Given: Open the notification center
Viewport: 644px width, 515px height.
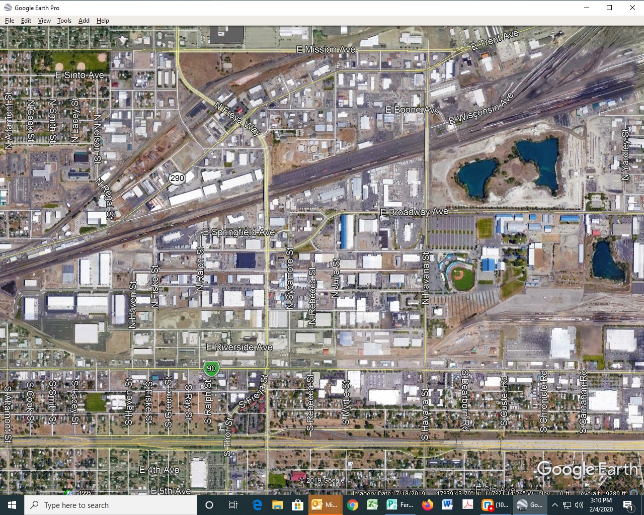Looking at the screenshot, I should pos(628,505).
